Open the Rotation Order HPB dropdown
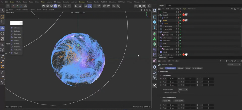Image resolution: width=242 pixels, height=110 pixels. click(183, 90)
